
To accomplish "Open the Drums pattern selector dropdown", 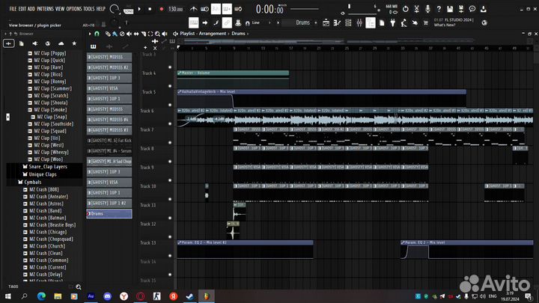I will 302,22.
